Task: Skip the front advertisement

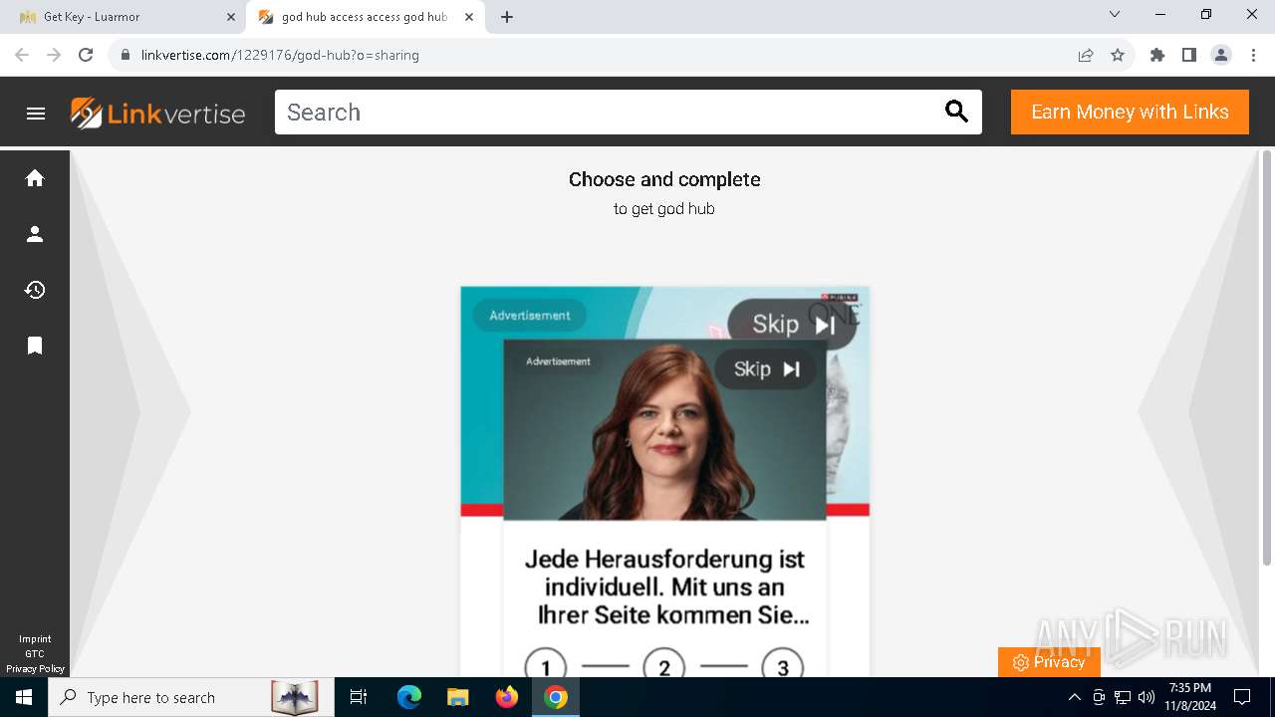Action: (x=765, y=369)
